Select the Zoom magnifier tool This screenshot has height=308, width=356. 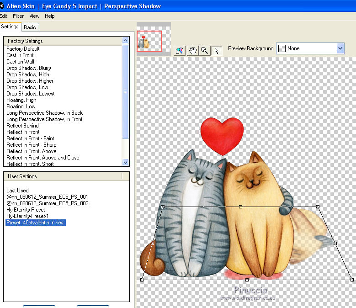204,51
